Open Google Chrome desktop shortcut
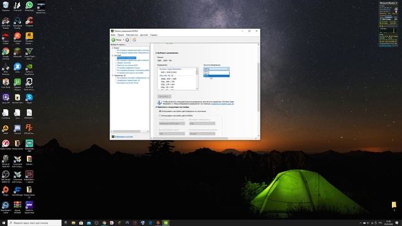The image size is (402, 226). click(x=6, y=53)
